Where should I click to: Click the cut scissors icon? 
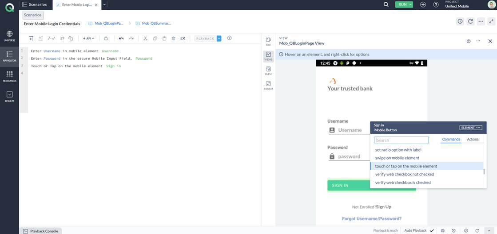(146, 38)
